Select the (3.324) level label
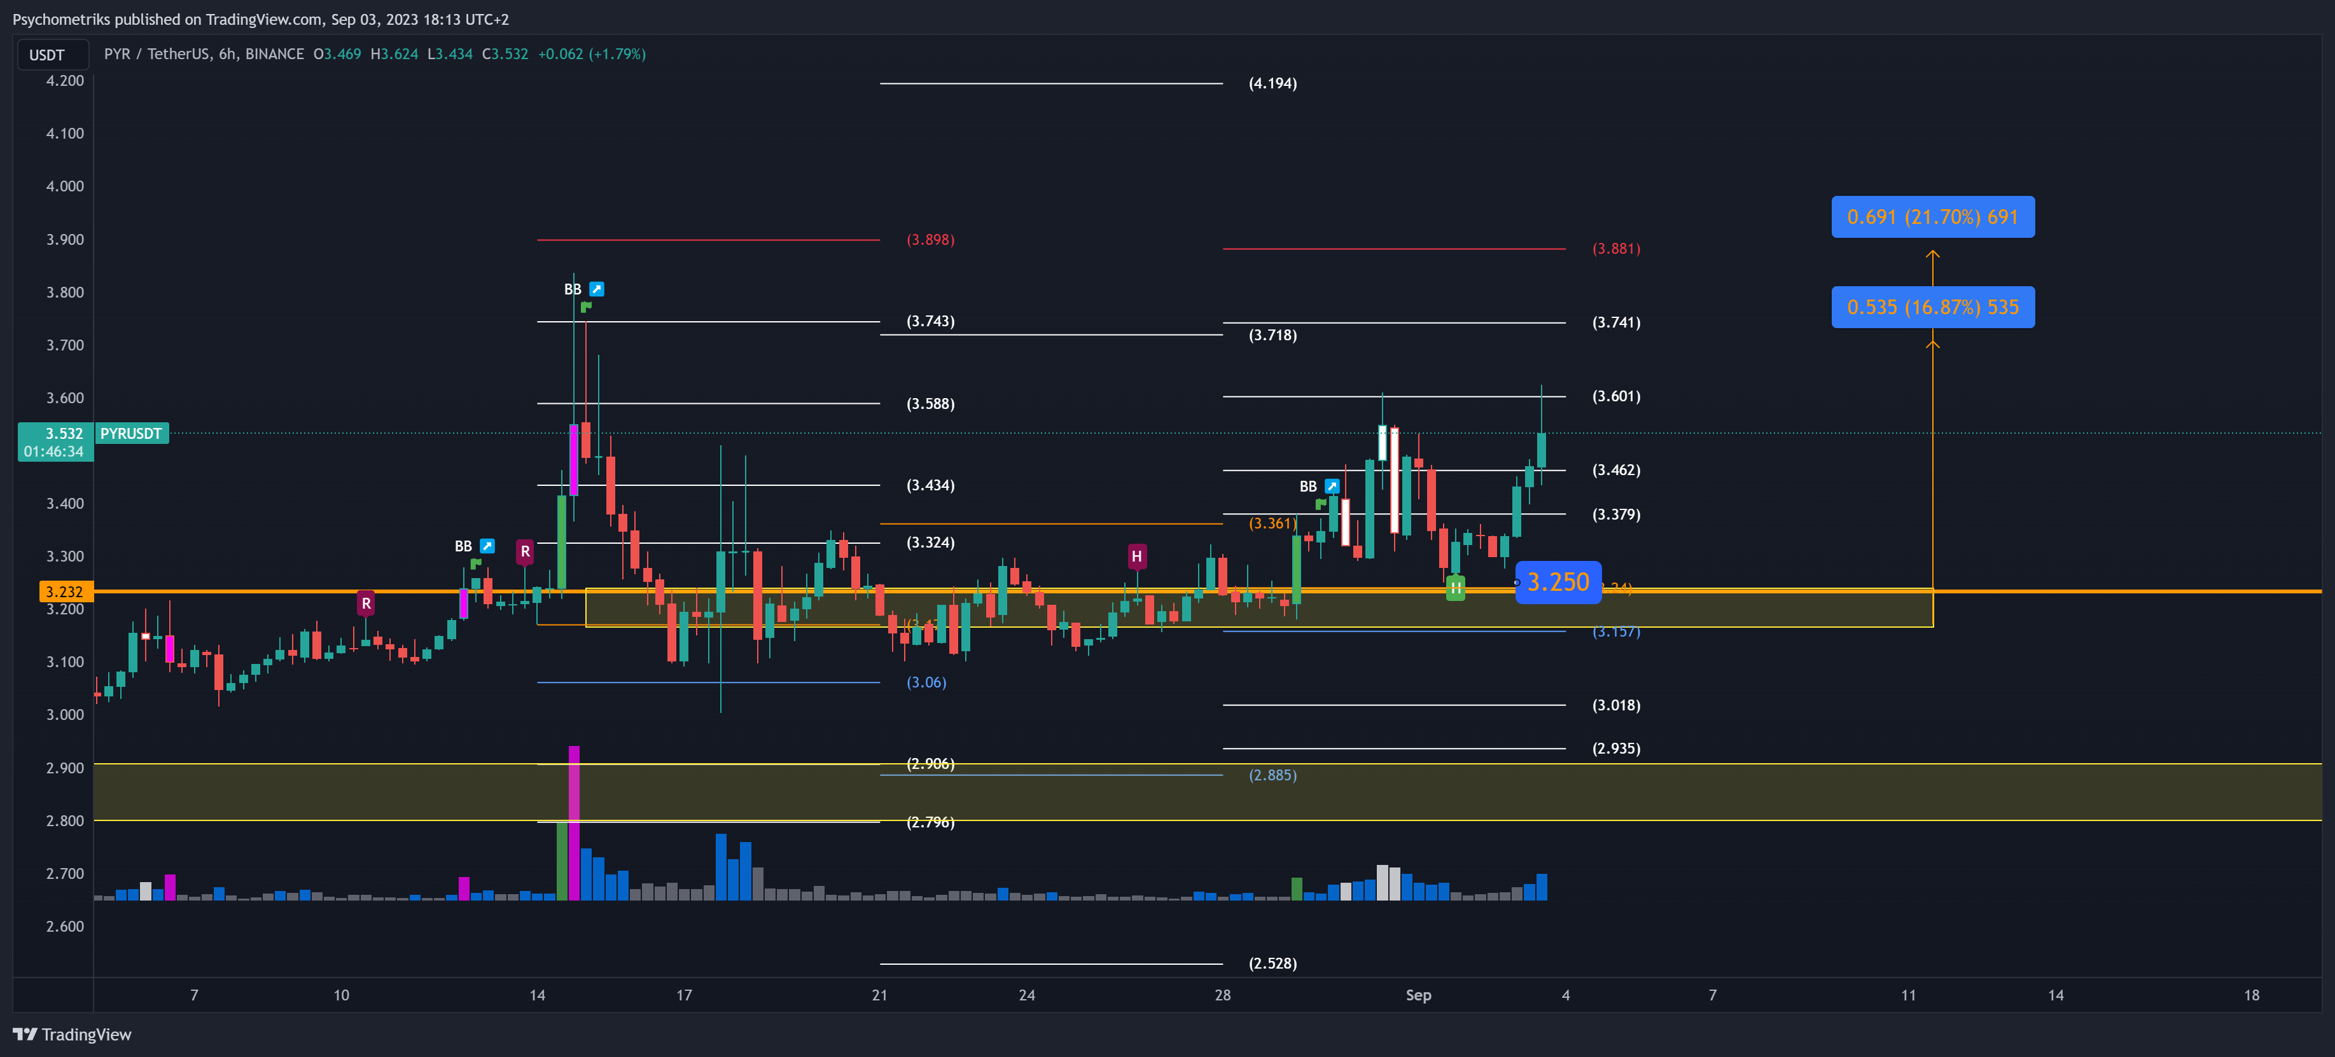The width and height of the screenshot is (2335, 1057). (930, 542)
